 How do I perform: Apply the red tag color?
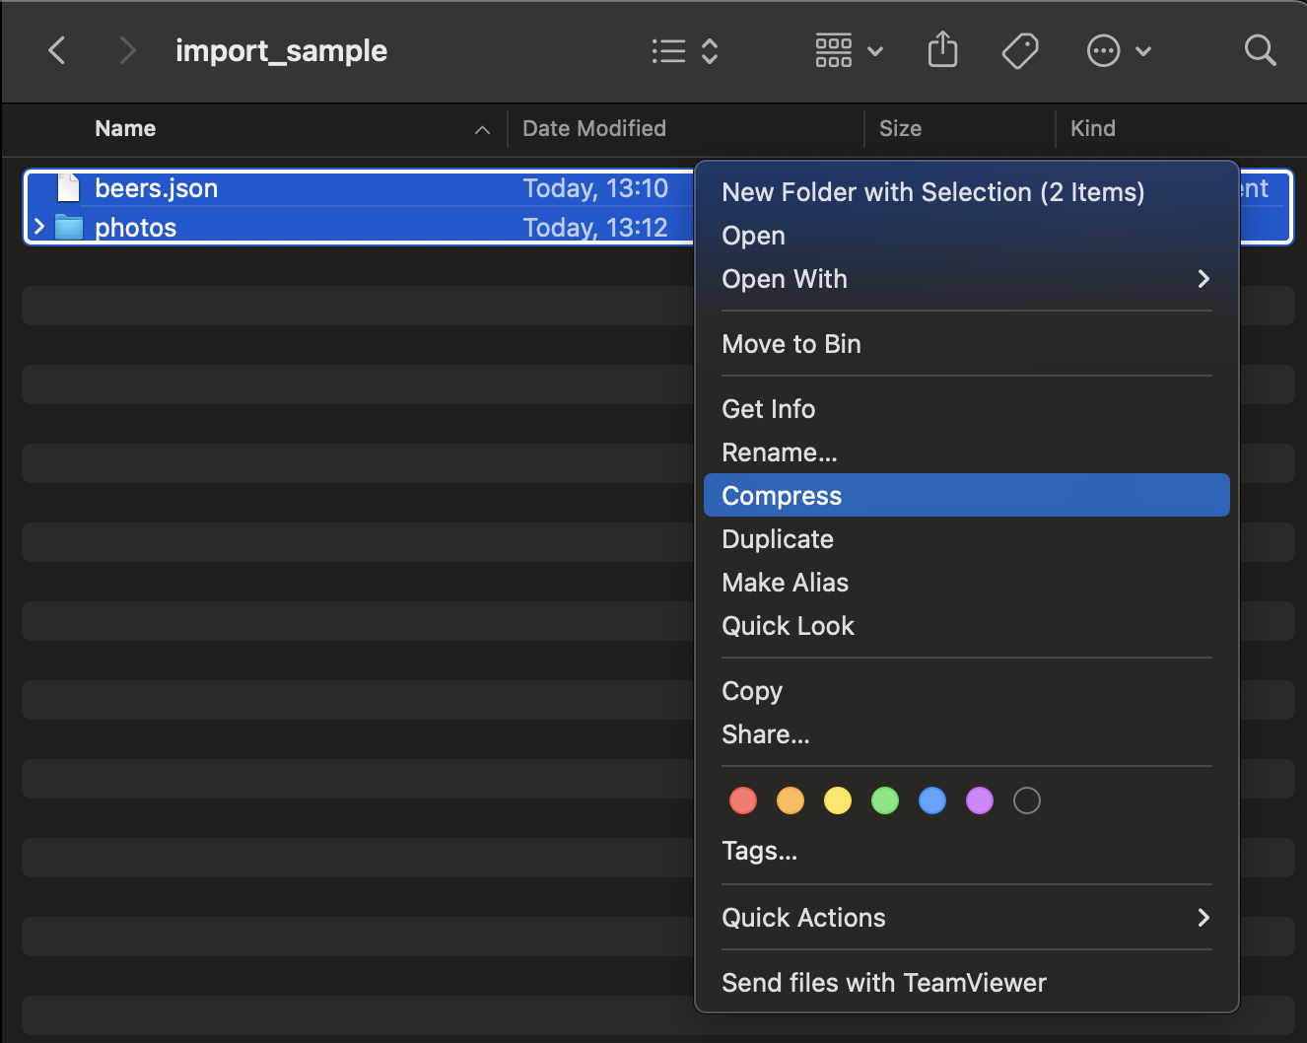(743, 800)
